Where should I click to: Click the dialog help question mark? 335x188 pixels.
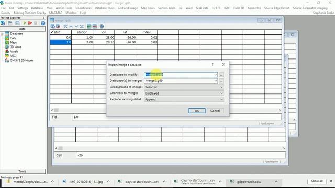(213, 65)
